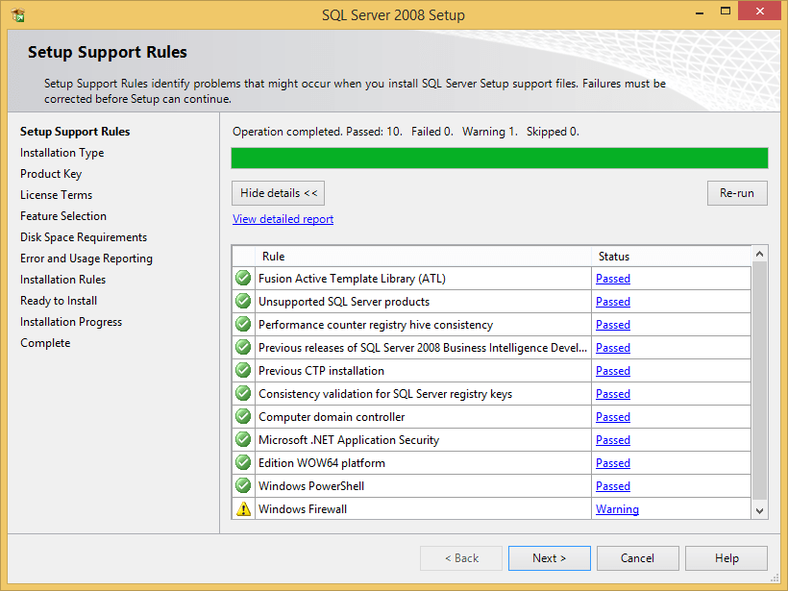Click the yellow warning icon for Windows Firewall
Image resolution: width=788 pixels, height=591 pixels.
[x=243, y=509]
